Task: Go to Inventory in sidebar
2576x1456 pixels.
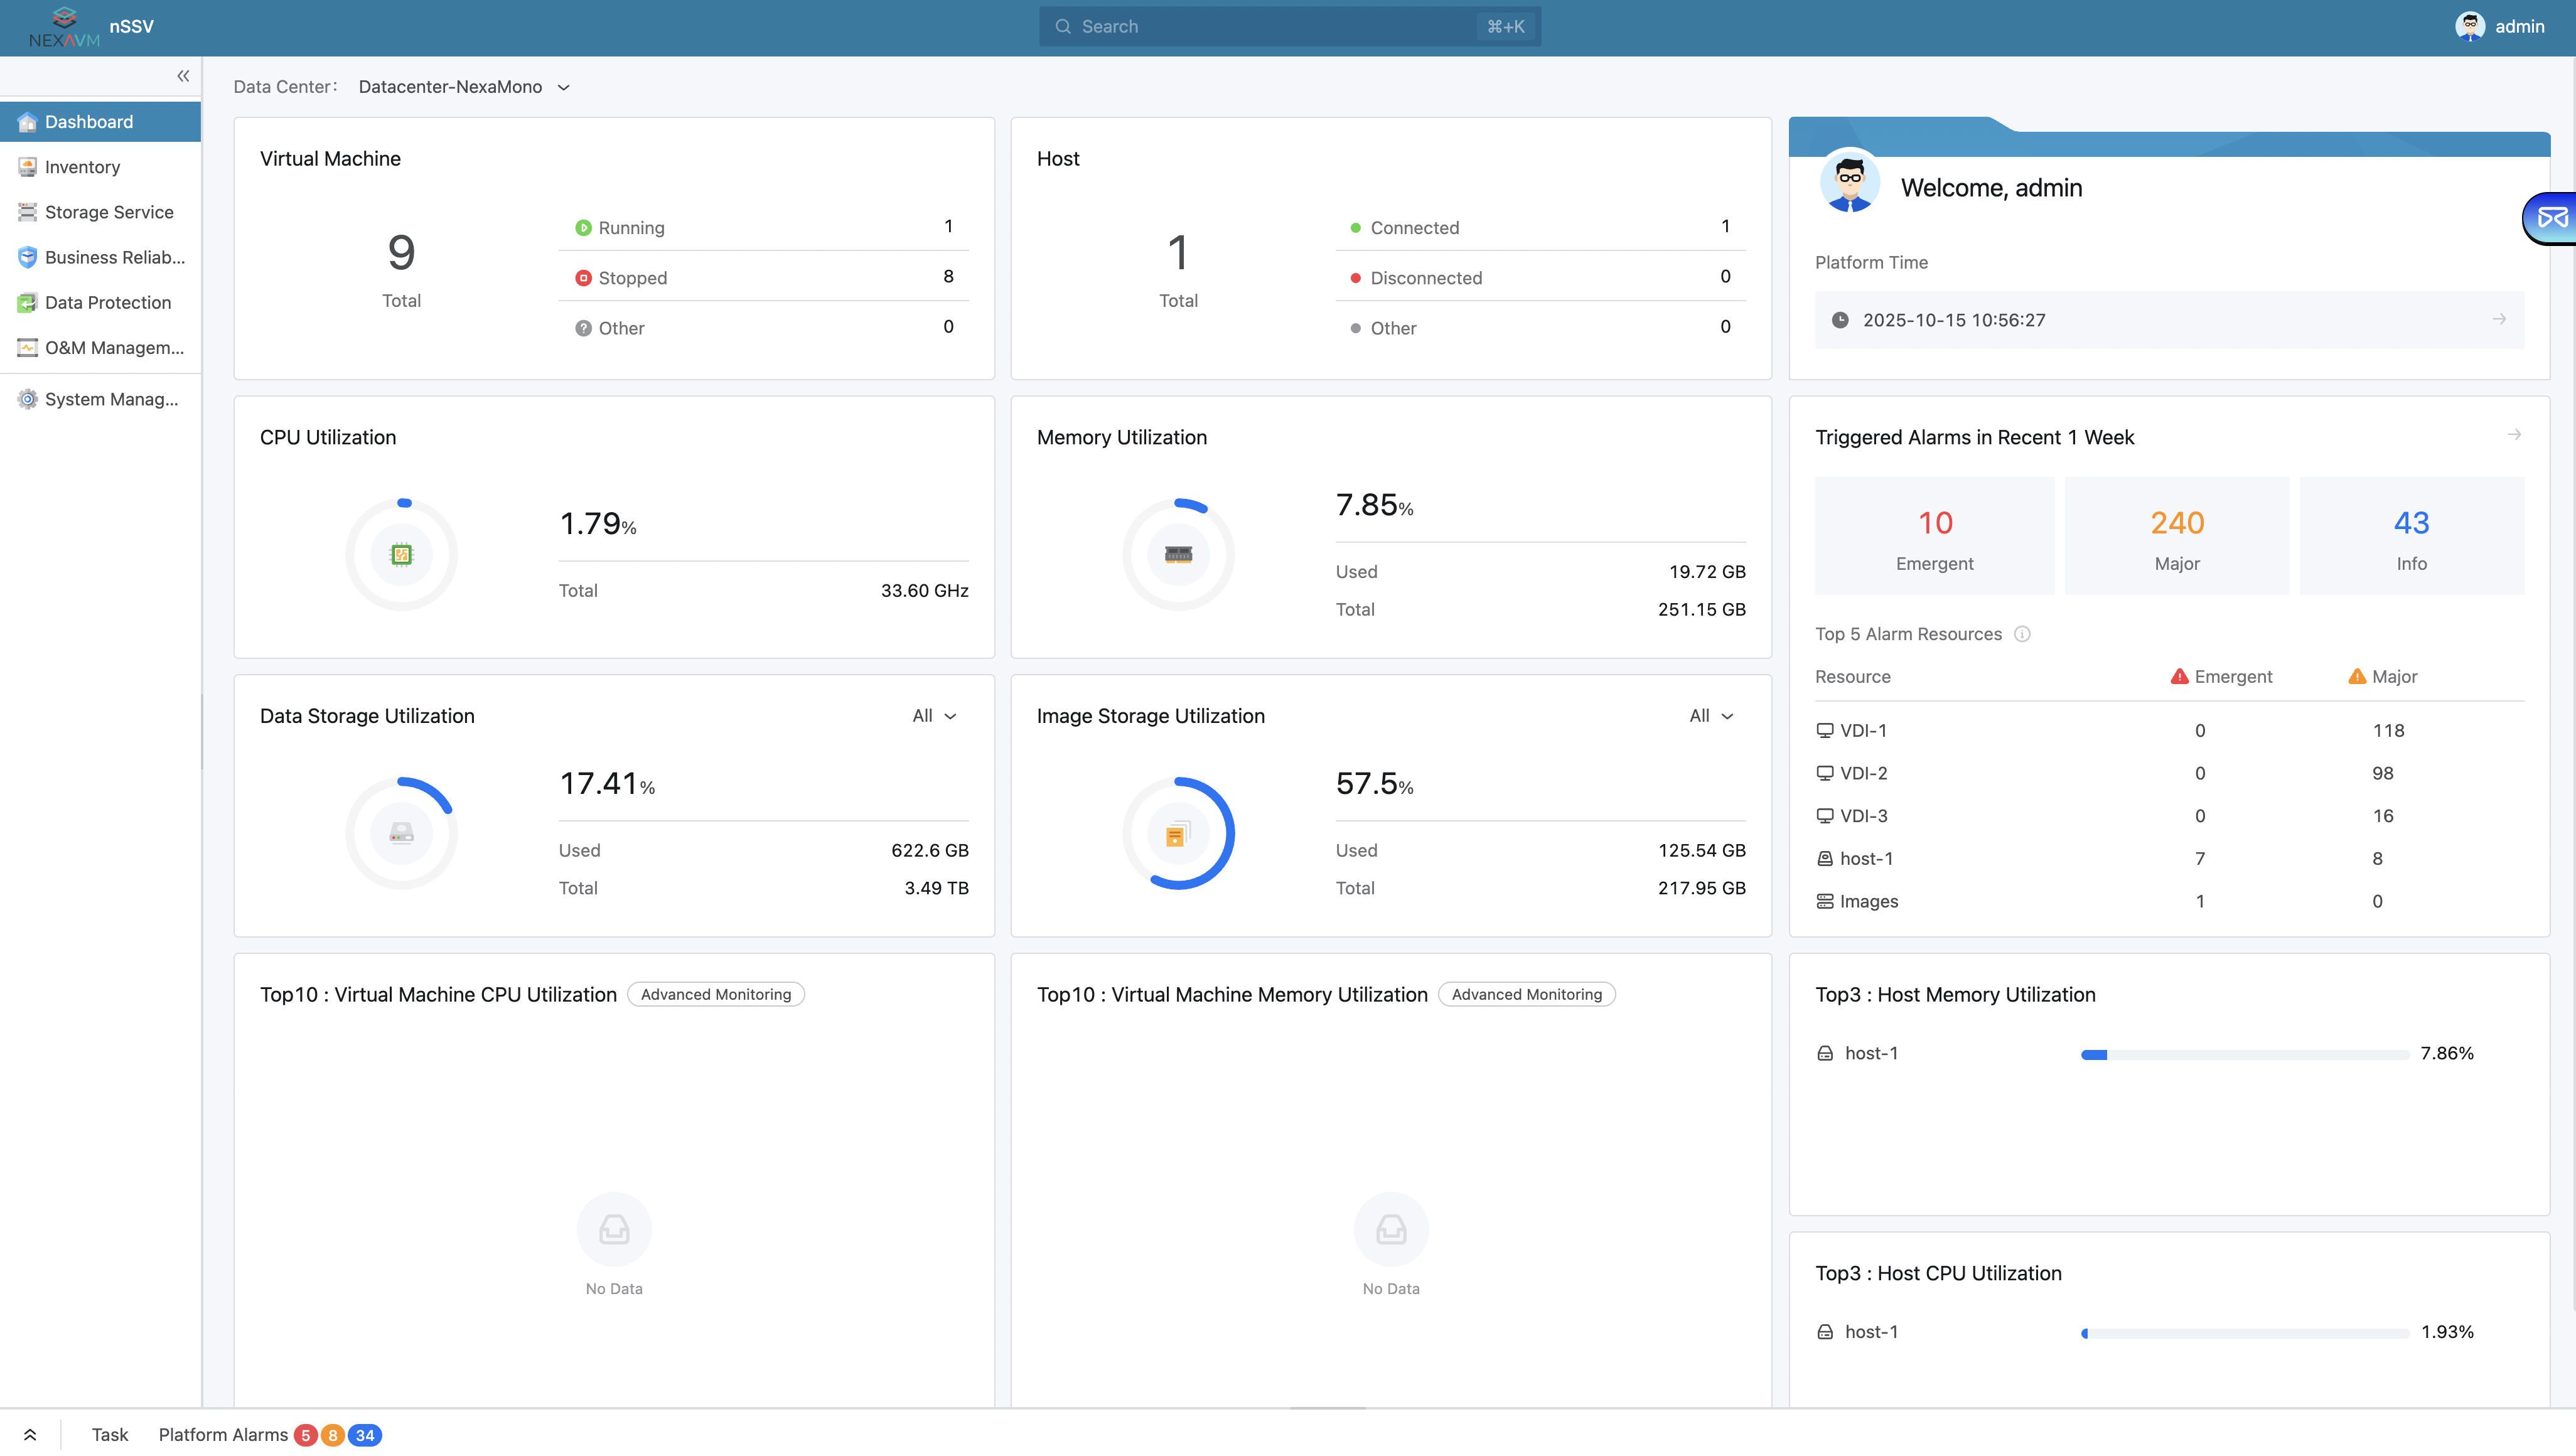Action: click(82, 167)
